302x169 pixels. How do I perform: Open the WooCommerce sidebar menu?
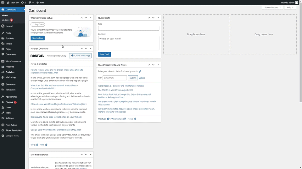pos(13,61)
